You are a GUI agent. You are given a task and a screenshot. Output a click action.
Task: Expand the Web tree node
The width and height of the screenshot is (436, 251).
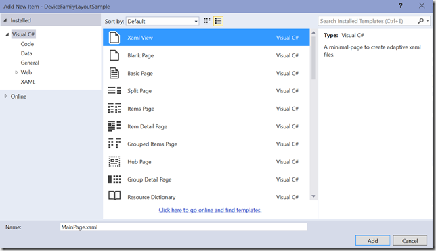click(16, 72)
